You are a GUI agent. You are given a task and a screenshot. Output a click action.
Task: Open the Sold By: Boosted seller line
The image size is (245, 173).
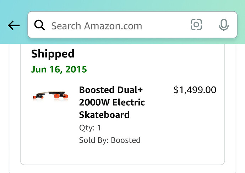(x=110, y=140)
